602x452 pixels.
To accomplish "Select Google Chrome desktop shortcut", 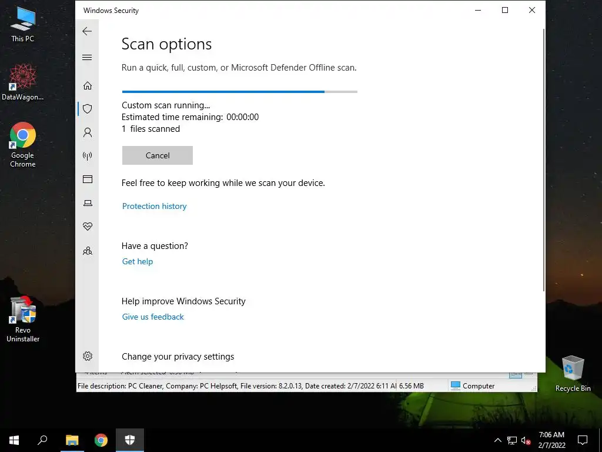I will pyautogui.click(x=23, y=145).
